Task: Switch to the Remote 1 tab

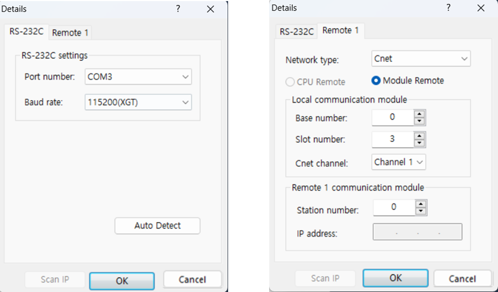Action: tap(70, 32)
